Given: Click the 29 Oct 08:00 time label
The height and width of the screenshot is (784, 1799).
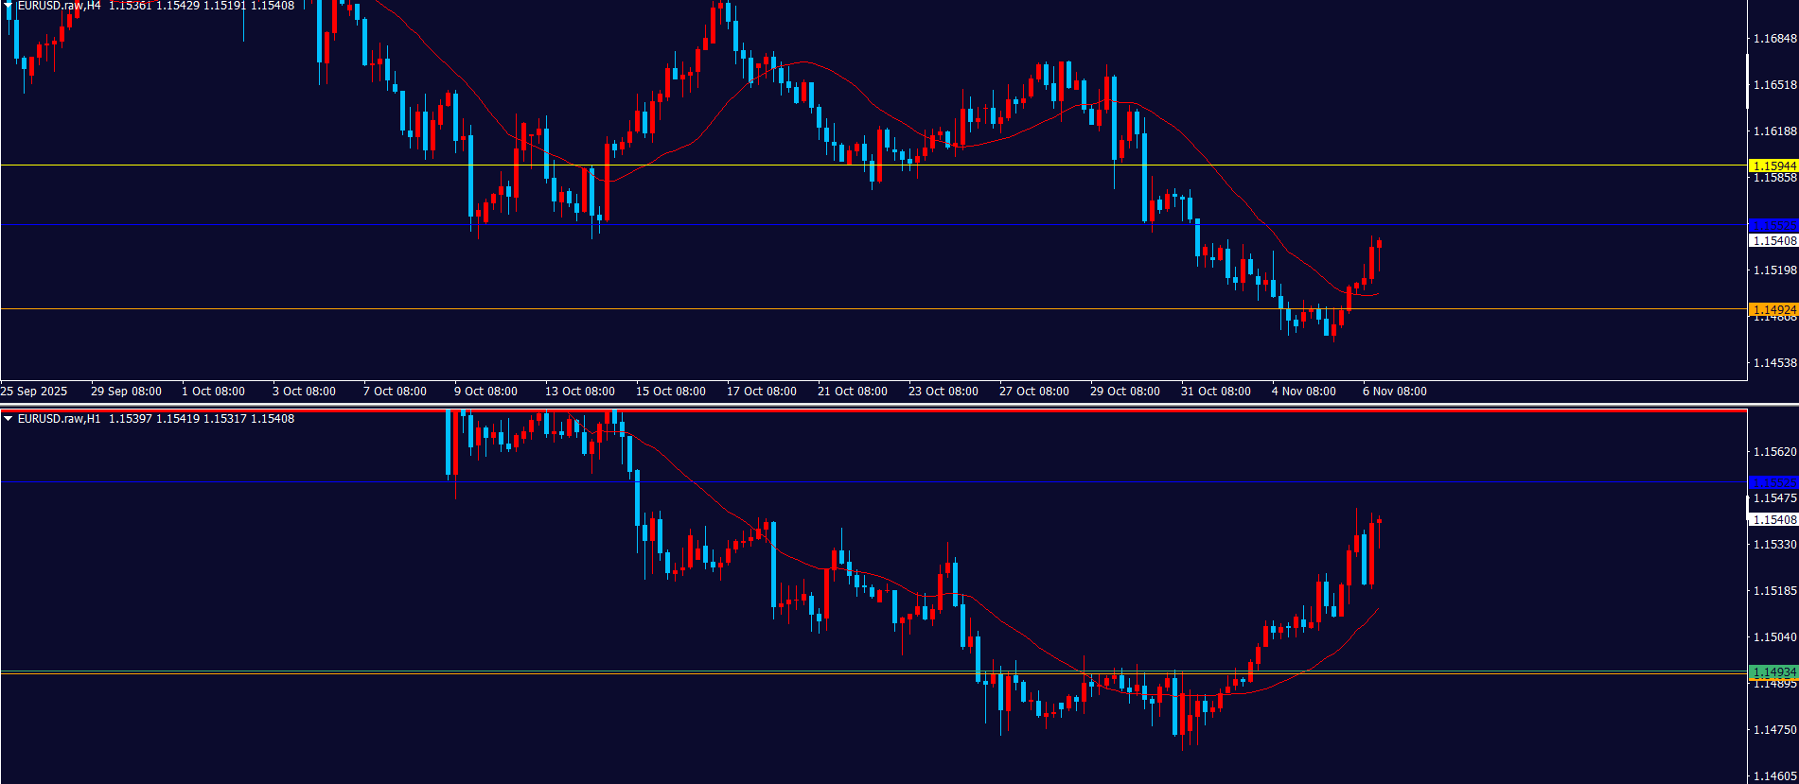Looking at the screenshot, I should 1124,391.
